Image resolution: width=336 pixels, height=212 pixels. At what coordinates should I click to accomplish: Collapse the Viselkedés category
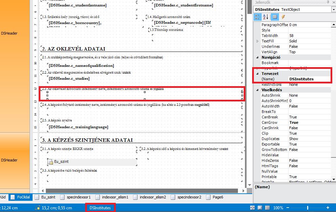tap(257, 90)
